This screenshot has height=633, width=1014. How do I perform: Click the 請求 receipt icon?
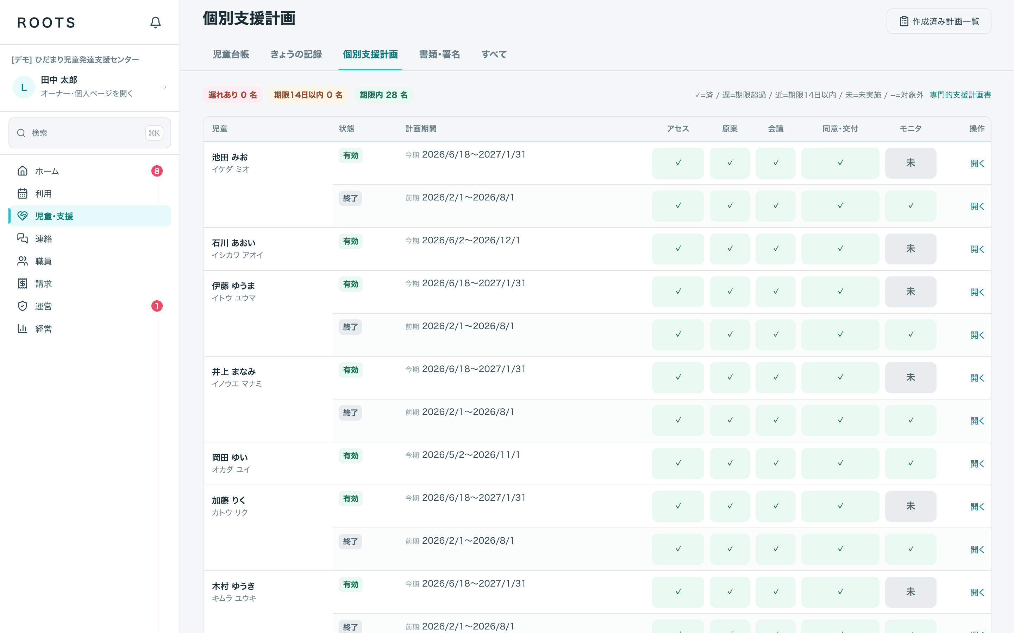click(x=23, y=283)
